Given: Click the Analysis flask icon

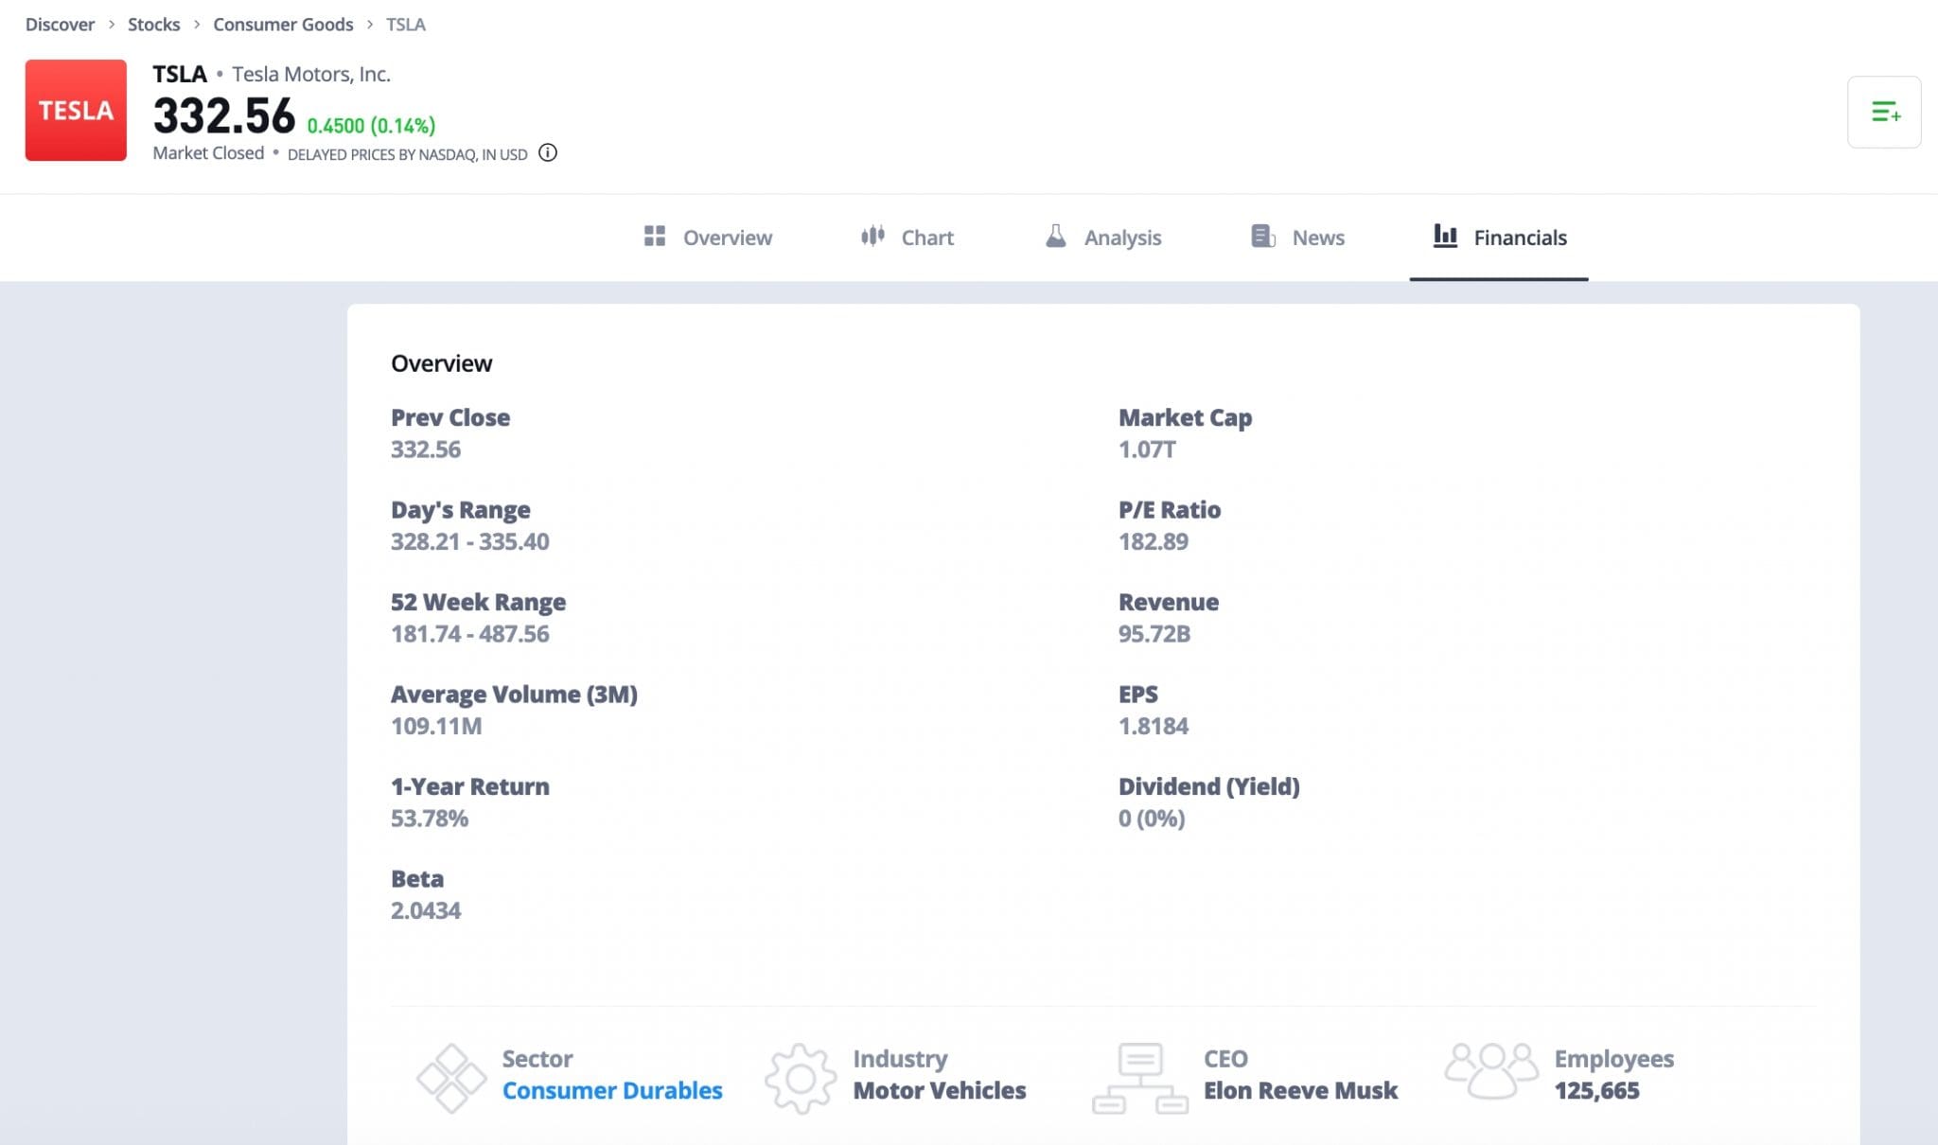Looking at the screenshot, I should click(x=1056, y=236).
